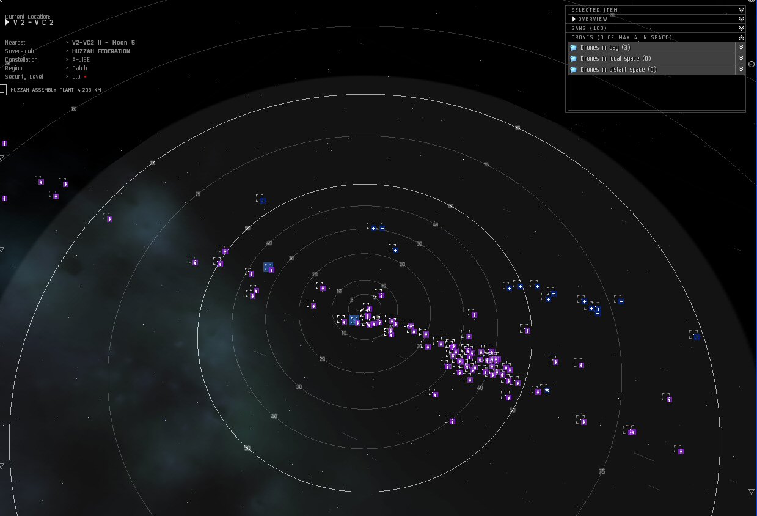Click the 'Constellation' label
Viewport: 757px width, 516px height.
pos(21,60)
